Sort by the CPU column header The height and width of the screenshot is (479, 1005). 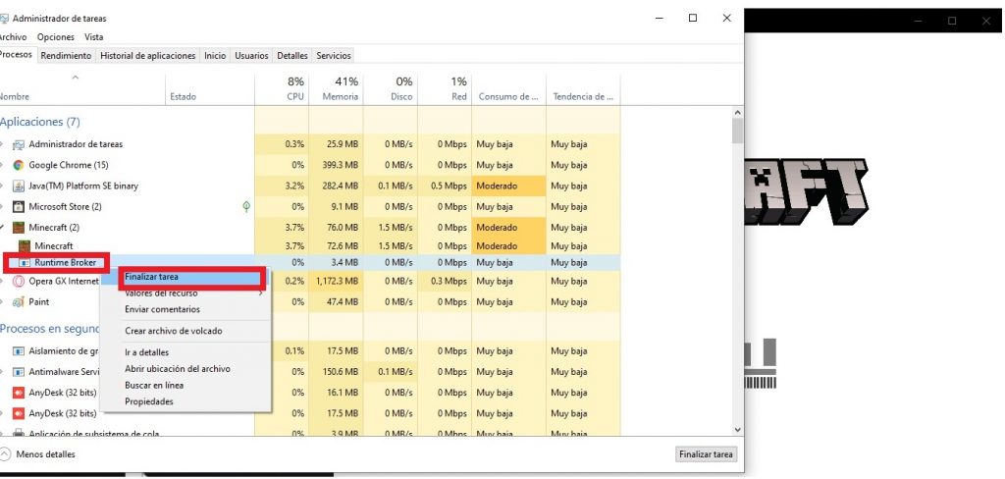[282, 89]
